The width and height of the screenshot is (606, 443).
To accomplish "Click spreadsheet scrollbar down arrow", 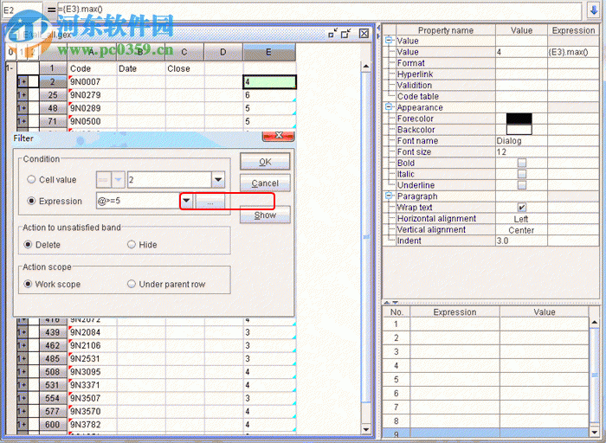I will point(365,429).
